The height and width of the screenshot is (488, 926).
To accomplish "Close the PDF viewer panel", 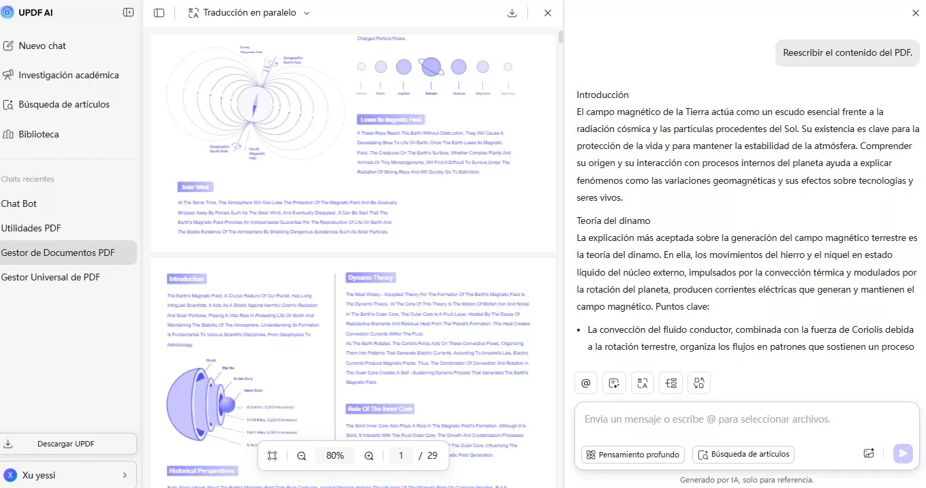I will click(548, 13).
